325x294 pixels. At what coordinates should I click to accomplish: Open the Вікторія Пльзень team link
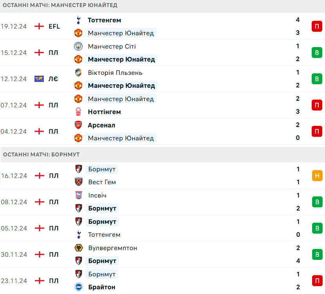(x=115, y=73)
